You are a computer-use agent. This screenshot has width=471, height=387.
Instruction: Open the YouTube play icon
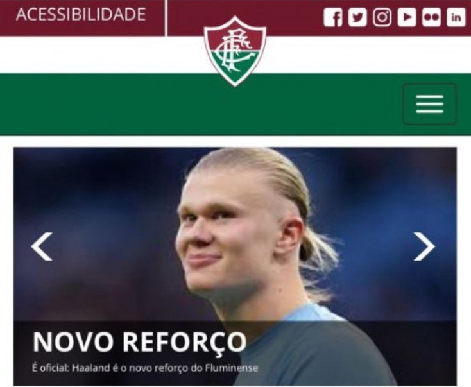pos(407,17)
